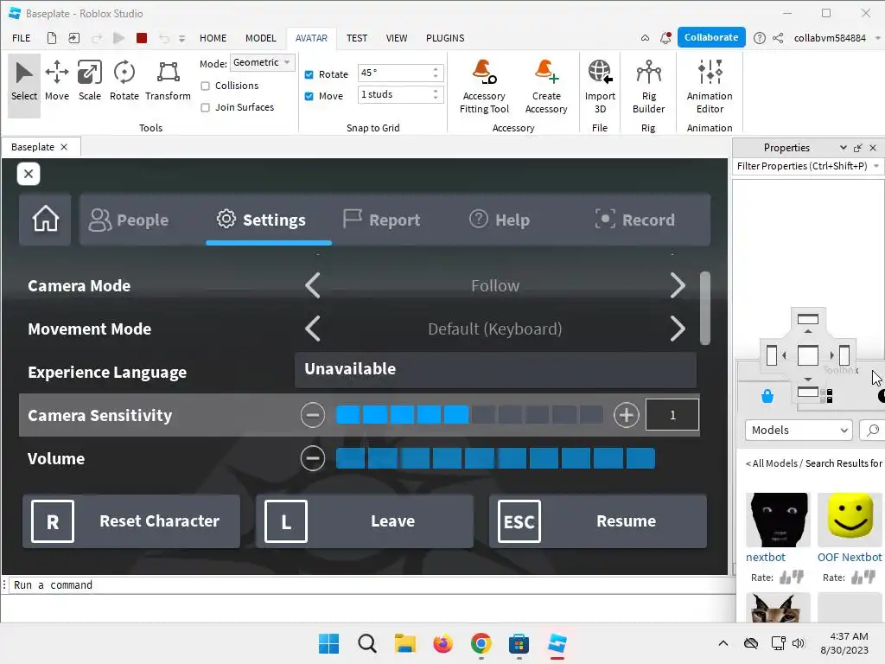Click the Camera Sensitivity value field
The width and height of the screenshot is (885, 664).
pyautogui.click(x=672, y=415)
